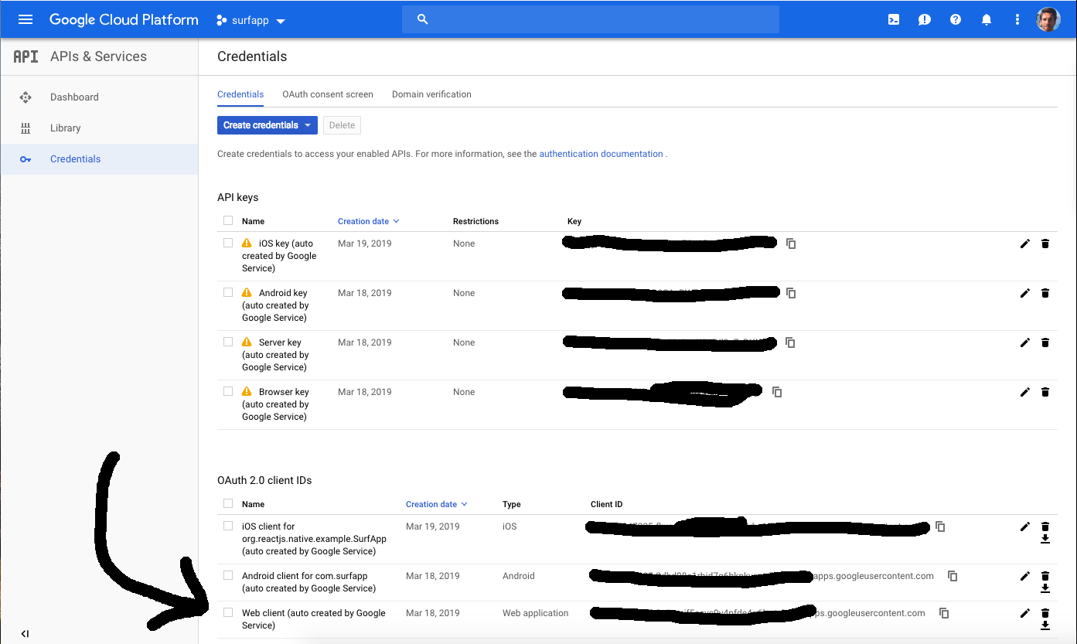Select all API keys with header checkbox
The image size is (1077, 644).
[227, 220]
